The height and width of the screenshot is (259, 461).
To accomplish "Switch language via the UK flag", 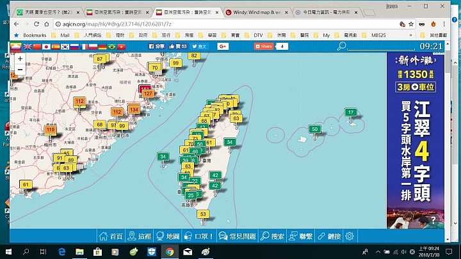I will [x=28, y=47].
